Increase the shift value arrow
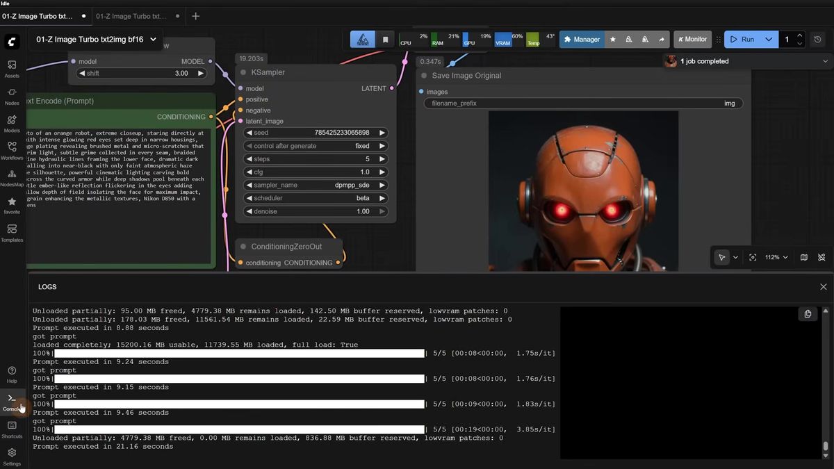This screenshot has width=834, height=469. (x=200, y=73)
